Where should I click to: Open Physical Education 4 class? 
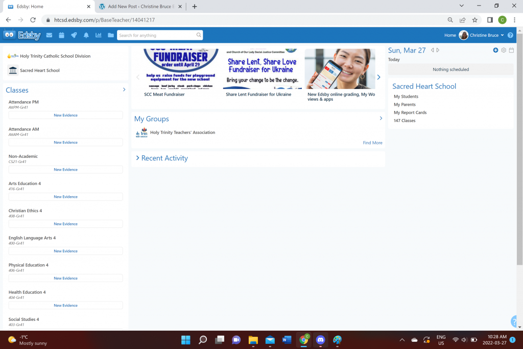29,265
